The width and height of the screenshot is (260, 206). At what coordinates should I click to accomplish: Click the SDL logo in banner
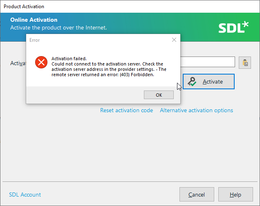(233, 27)
